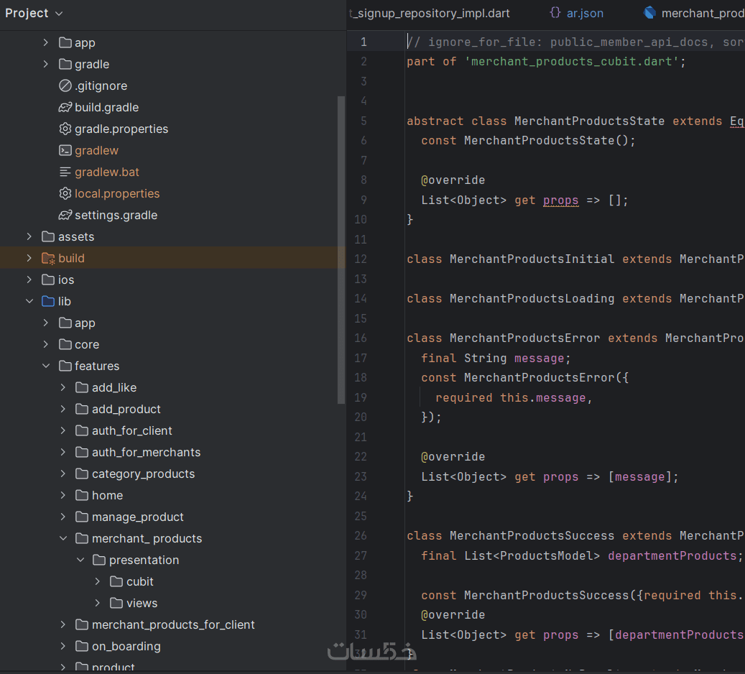
Task: Click the presentation folder icon
Action: click(x=99, y=560)
